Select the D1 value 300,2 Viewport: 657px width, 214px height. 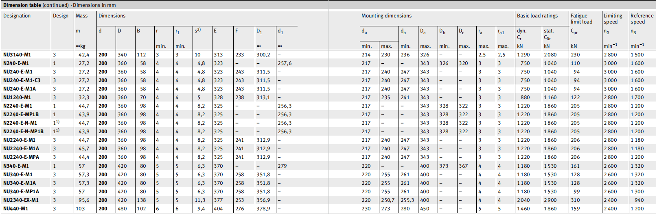pos(263,55)
